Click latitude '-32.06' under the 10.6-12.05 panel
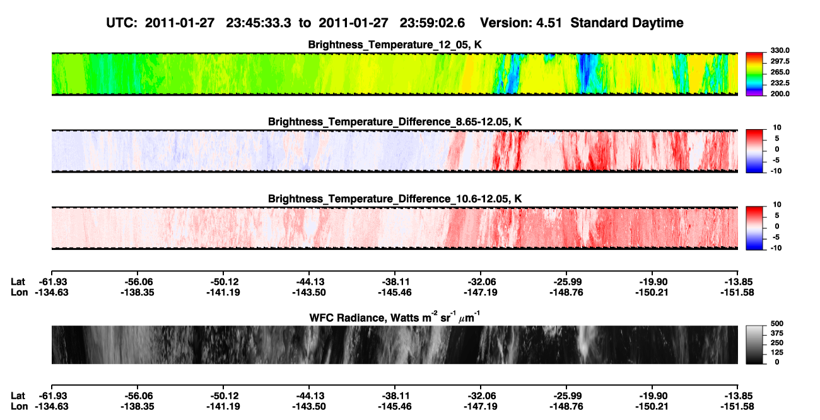This screenshot has height=420, width=820. point(481,282)
